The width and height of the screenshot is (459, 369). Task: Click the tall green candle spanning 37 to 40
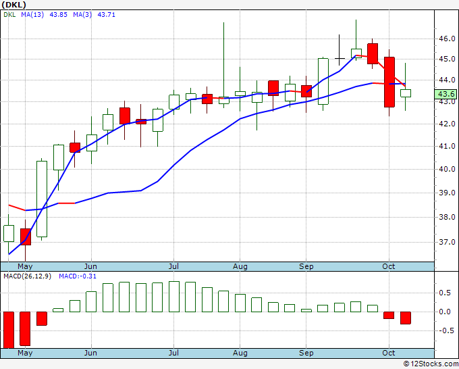pyautogui.click(x=42, y=199)
